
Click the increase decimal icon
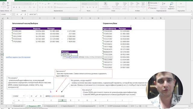point(93,7)
